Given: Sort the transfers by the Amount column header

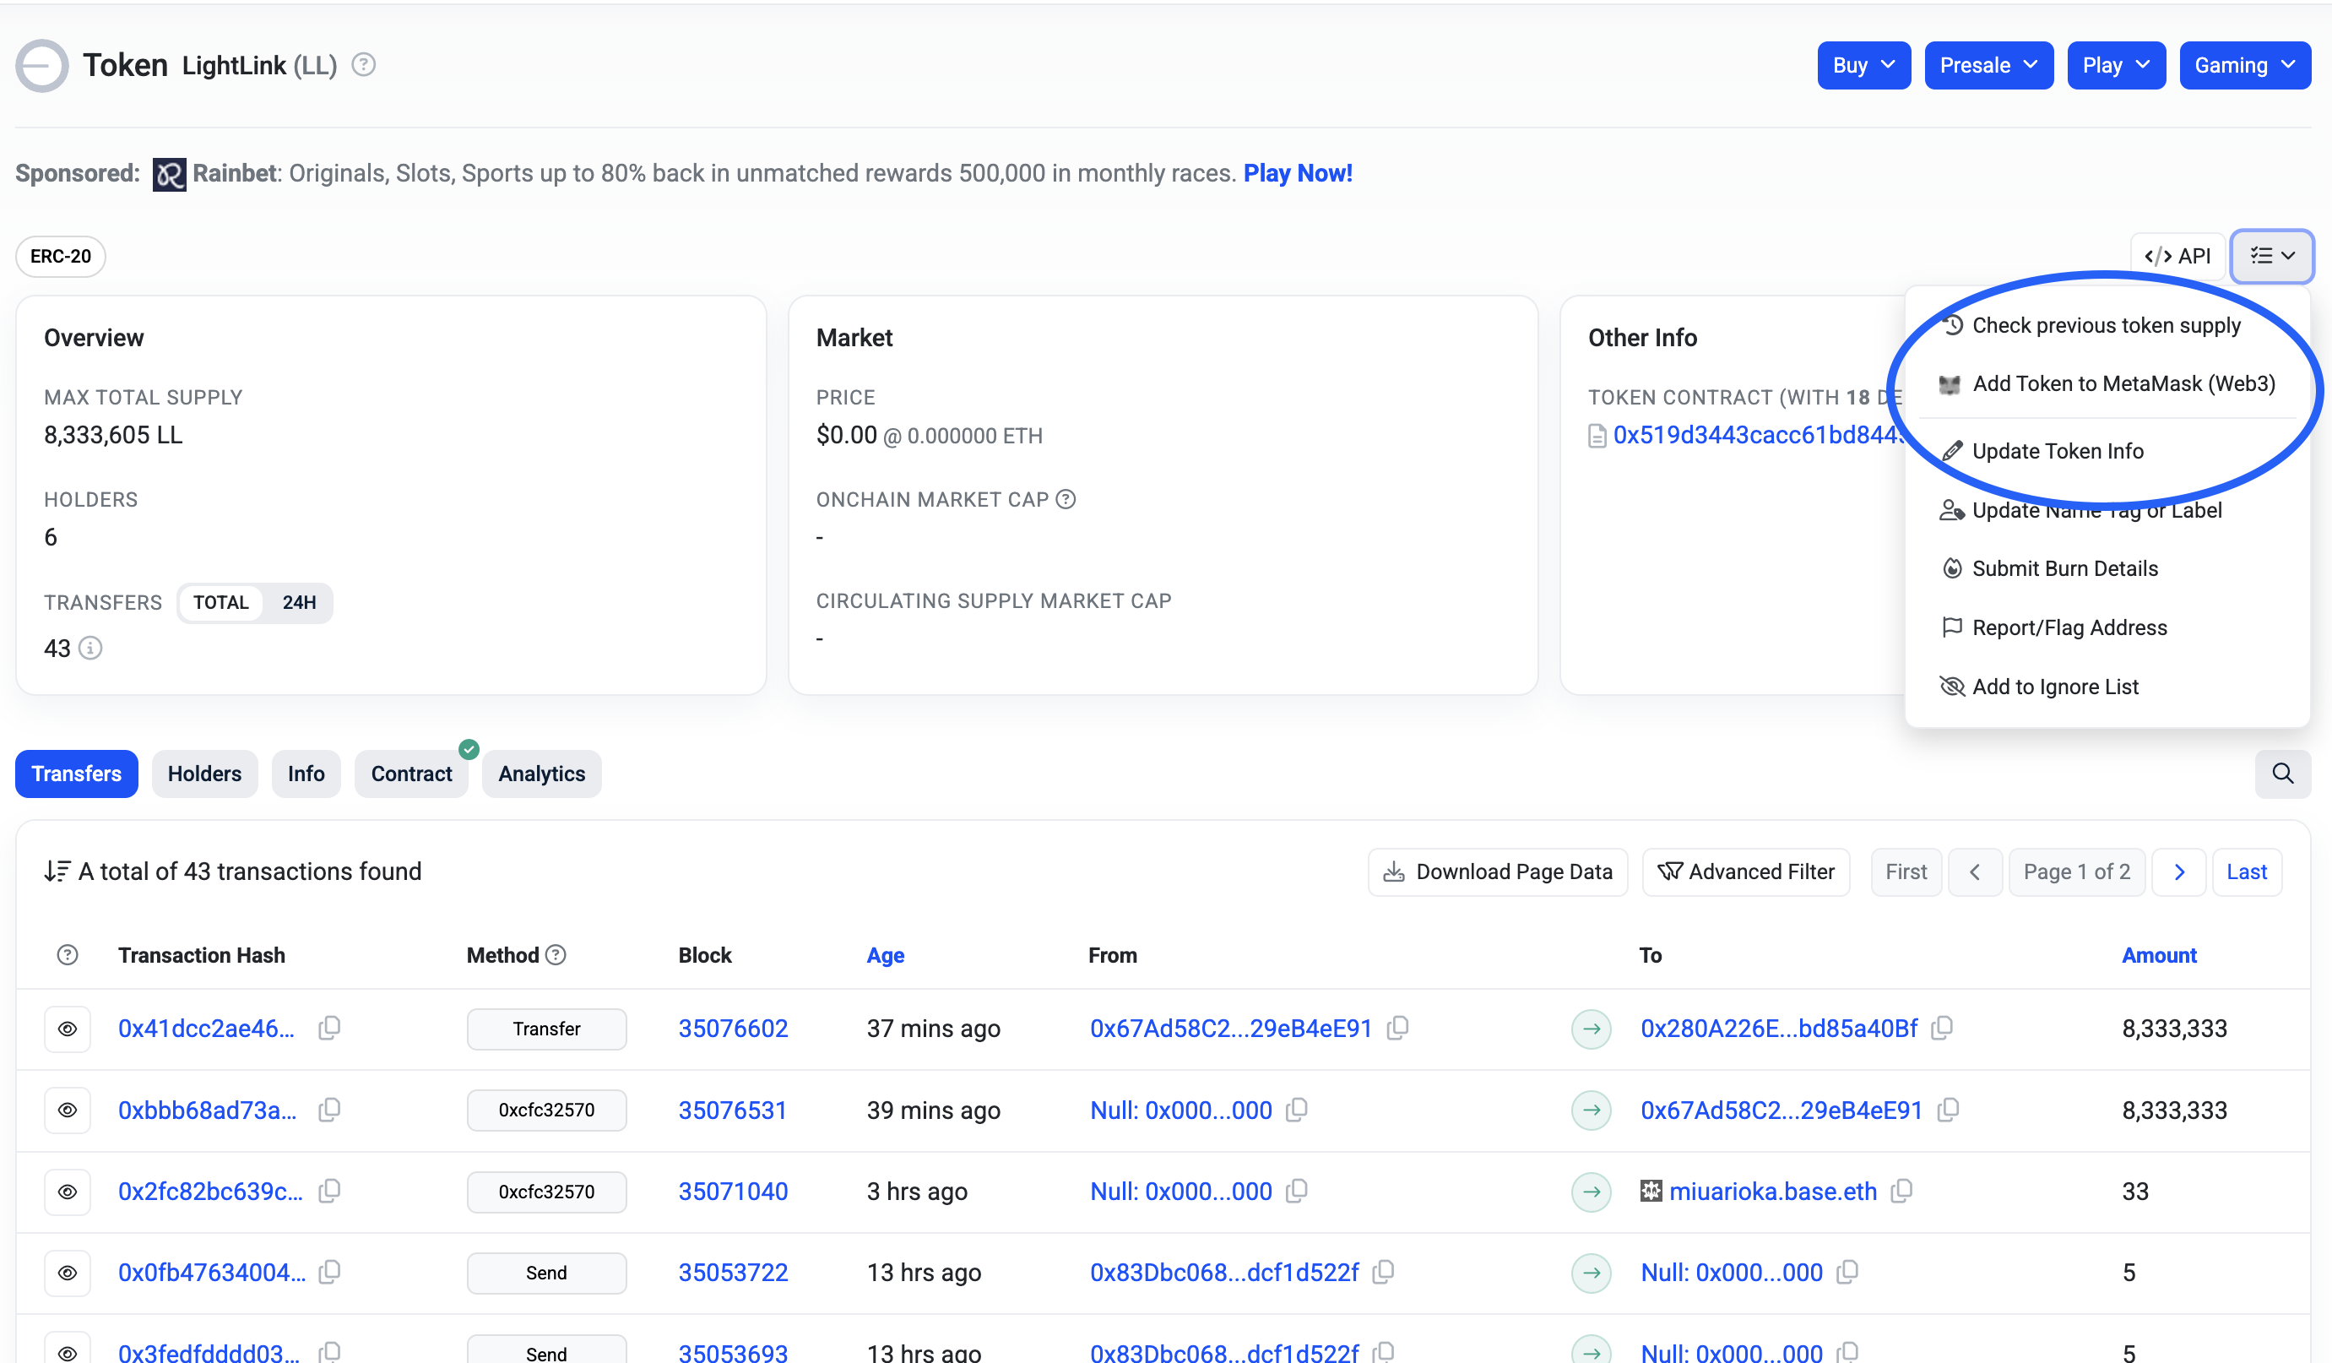Looking at the screenshot, I should (2158, 955).
